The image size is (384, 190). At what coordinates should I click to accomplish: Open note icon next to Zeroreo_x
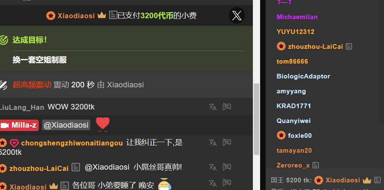coord(316,165)
